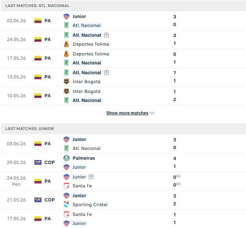246x228 pixels.
Task: Click the Palmeiras club crest
Action: pyautogui.click(x=66, y=158)
